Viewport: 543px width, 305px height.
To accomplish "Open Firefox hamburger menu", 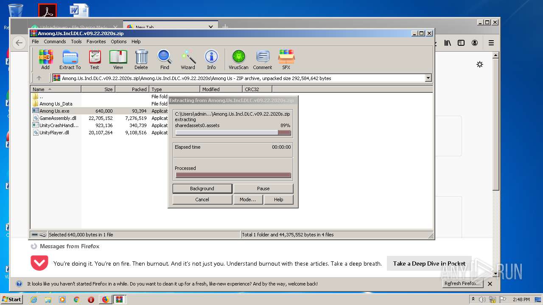I will (491, 43).
